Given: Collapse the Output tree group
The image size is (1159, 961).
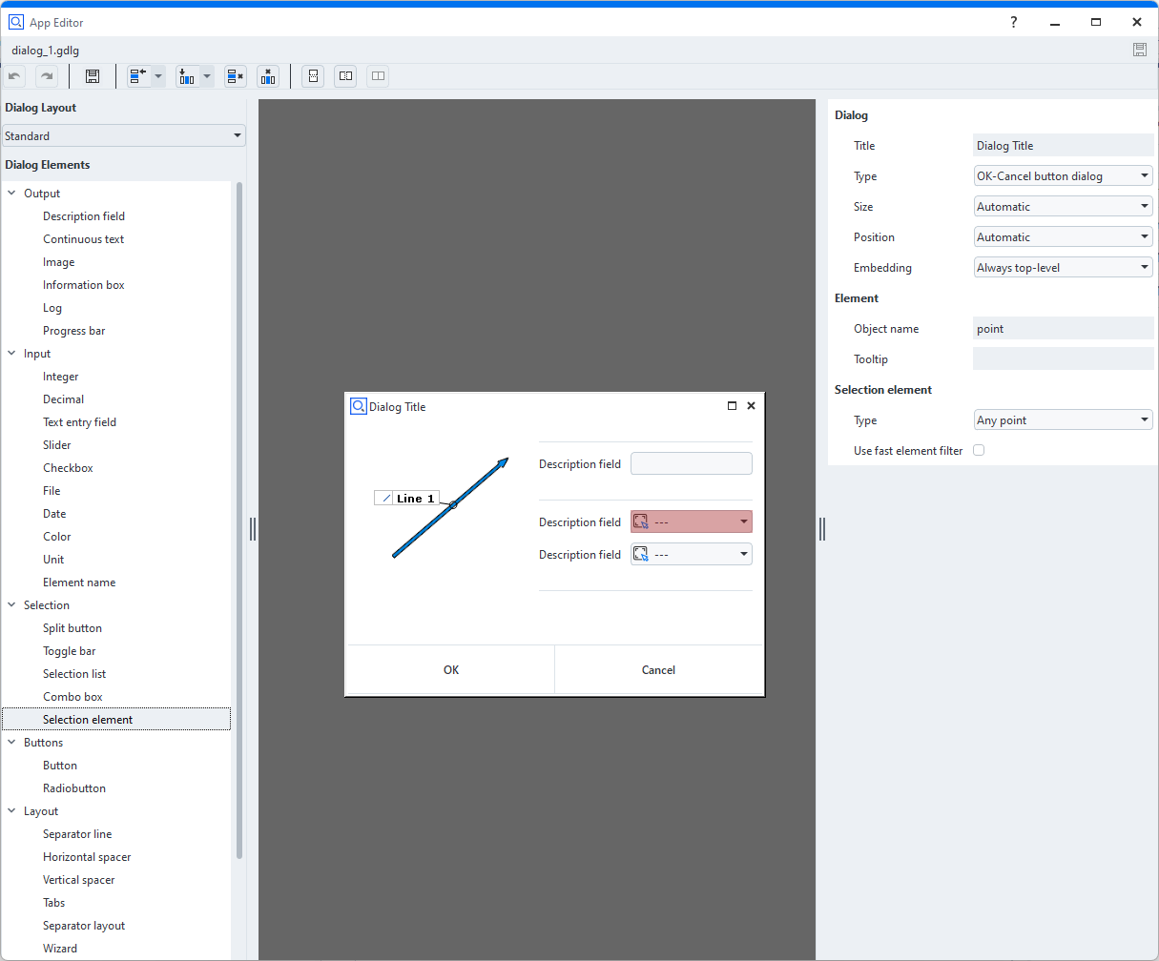Looking at the screenshot, I should [x=11, y=194].
